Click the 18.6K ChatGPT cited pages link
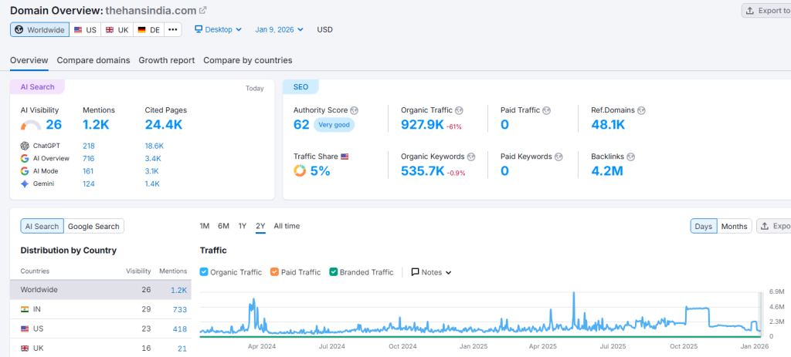The height and width of the screenshot is (357, 791). [154, 146]
